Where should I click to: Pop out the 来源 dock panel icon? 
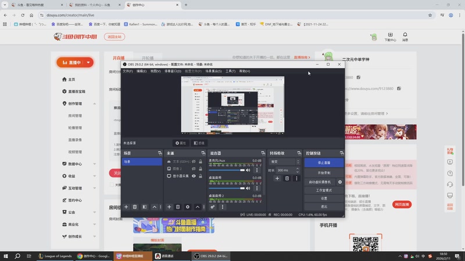point(203,153)
